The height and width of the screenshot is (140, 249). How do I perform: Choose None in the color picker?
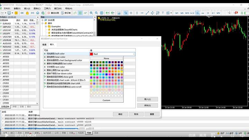106,58
